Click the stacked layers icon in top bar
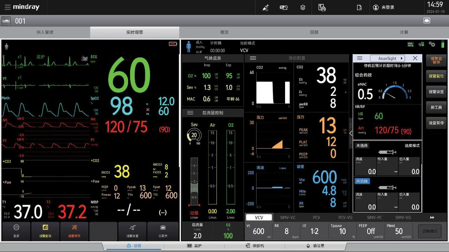The width and height of the screenshot is (449, 252). [x=303, y=7]
